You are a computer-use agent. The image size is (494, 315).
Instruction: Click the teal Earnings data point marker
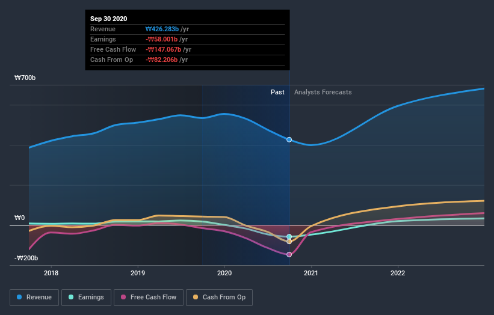[x=289, y=237]
